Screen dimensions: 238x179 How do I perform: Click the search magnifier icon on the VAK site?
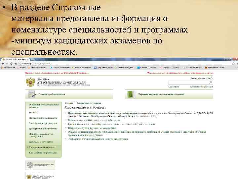(211, 82)
